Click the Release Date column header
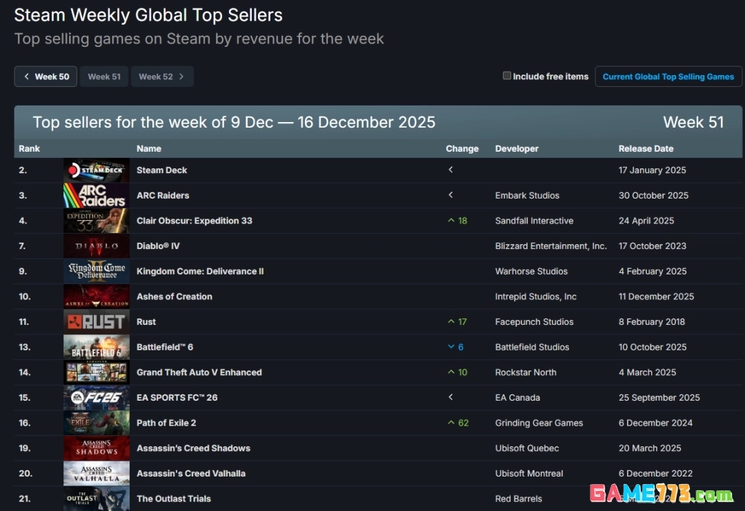Screen dimensions: 745x511 click(x=646, y=148)
